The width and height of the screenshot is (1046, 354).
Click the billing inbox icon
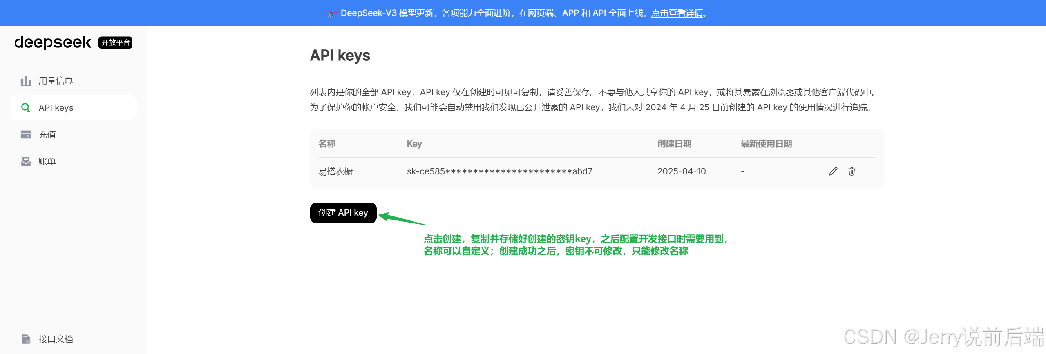26,162
